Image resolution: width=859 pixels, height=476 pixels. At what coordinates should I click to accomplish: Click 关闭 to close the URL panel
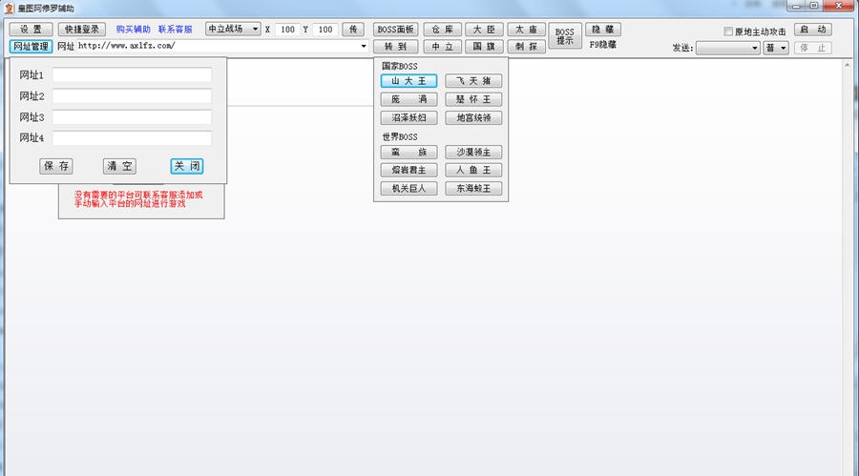pyautogui.click(x=187, y=166)
